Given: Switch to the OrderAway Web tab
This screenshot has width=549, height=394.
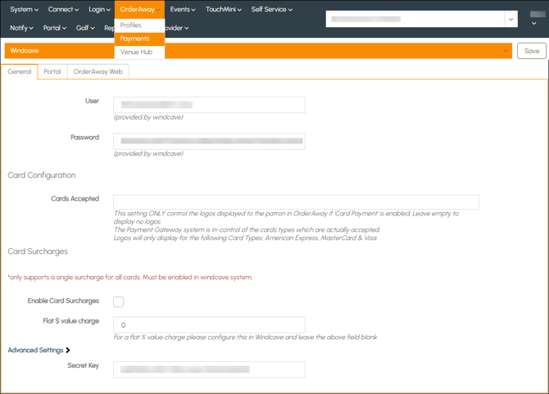Looking at the screenshot, I should (98, 72).
